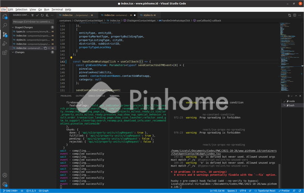Click the useCallback() callback breadcrumb item
304x193 pixels.
click(207, 20)
